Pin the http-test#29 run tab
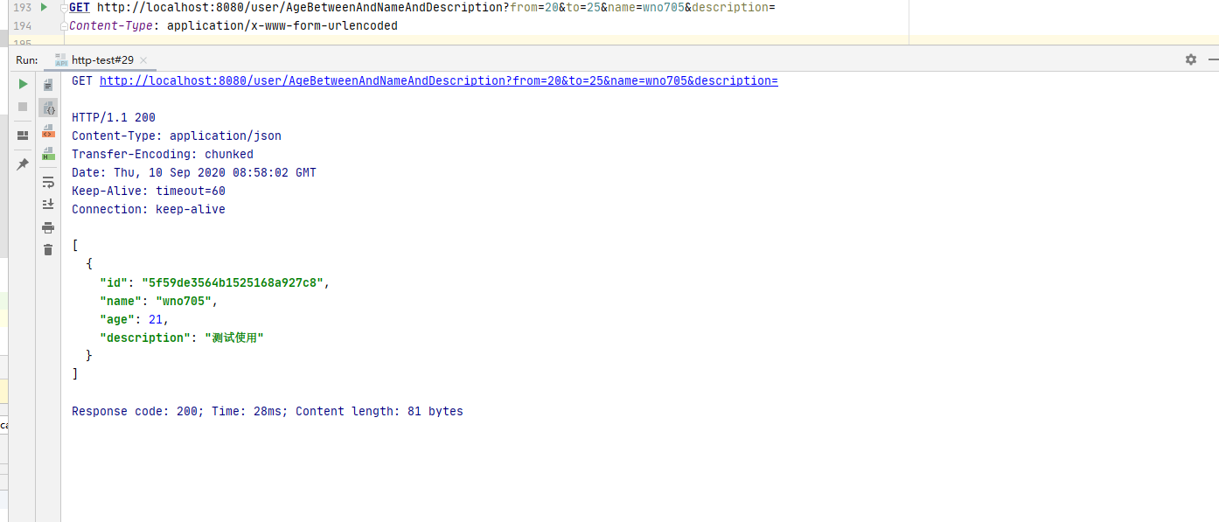The width and height of the screenshot is (1219, 522). [23, 164]
